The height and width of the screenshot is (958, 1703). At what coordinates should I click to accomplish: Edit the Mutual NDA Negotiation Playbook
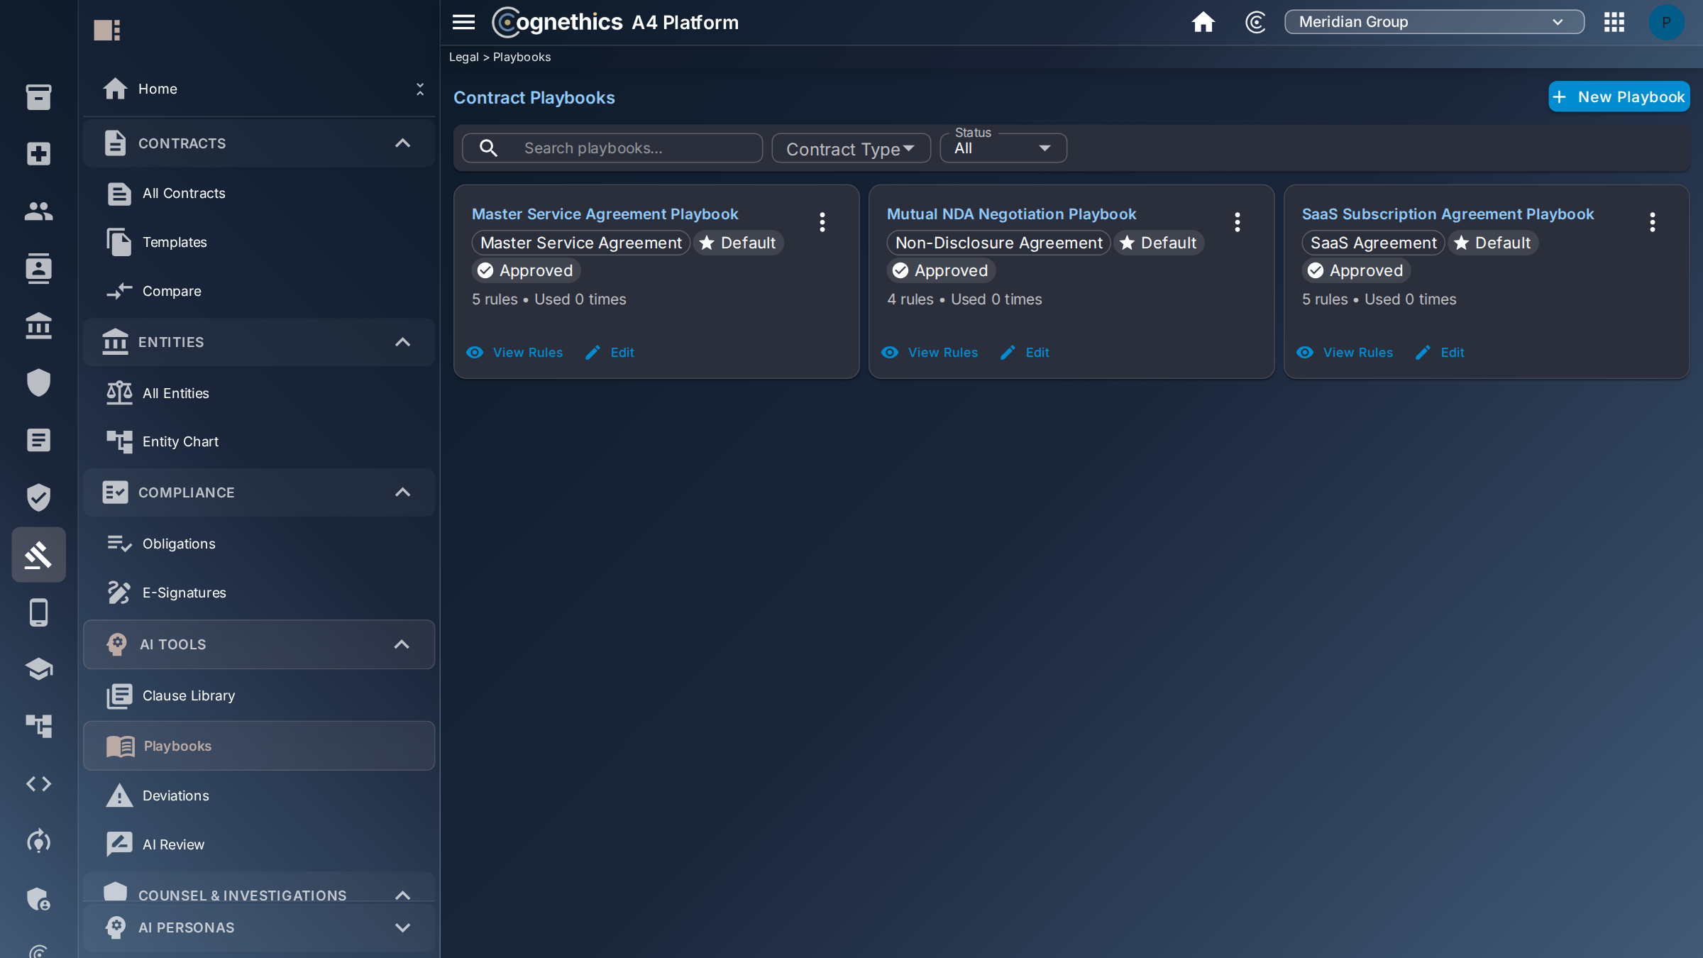coord(1025,353)
